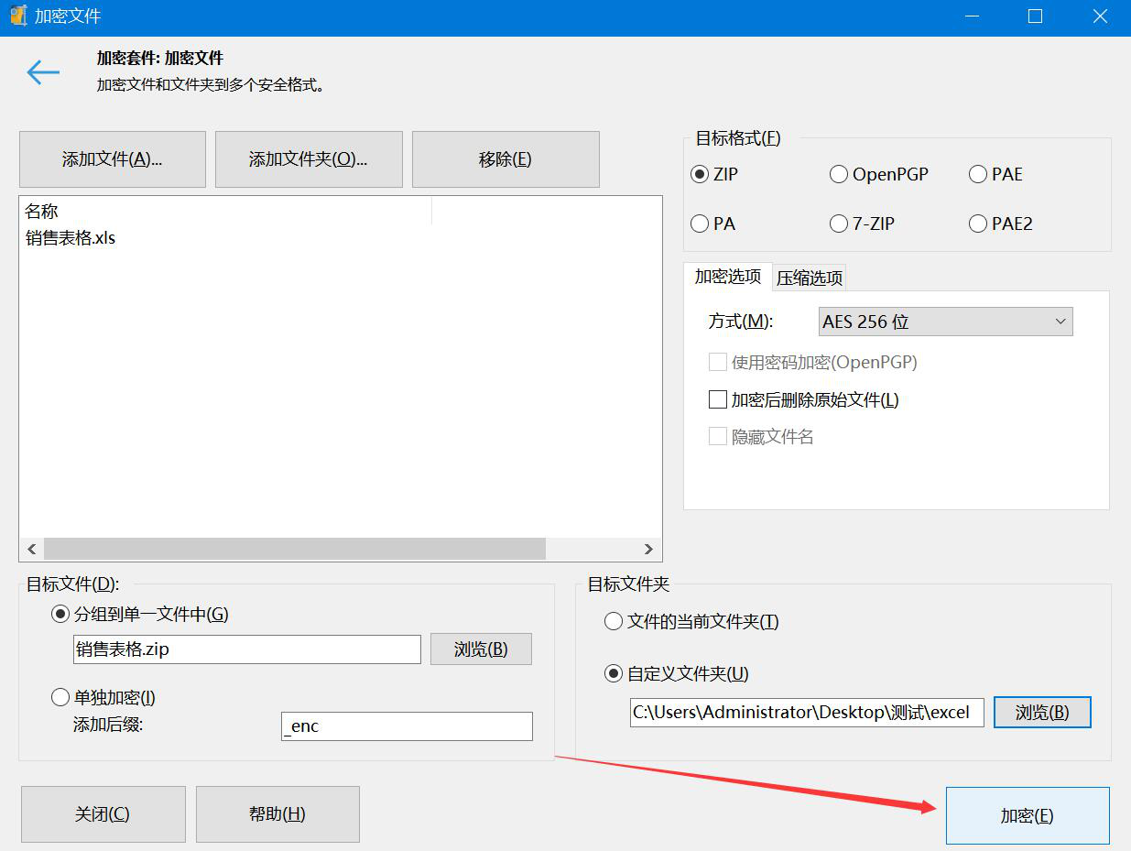Open the AES 256 位 method dropdown
The image size is (1131, 851).
pos(945,322)
